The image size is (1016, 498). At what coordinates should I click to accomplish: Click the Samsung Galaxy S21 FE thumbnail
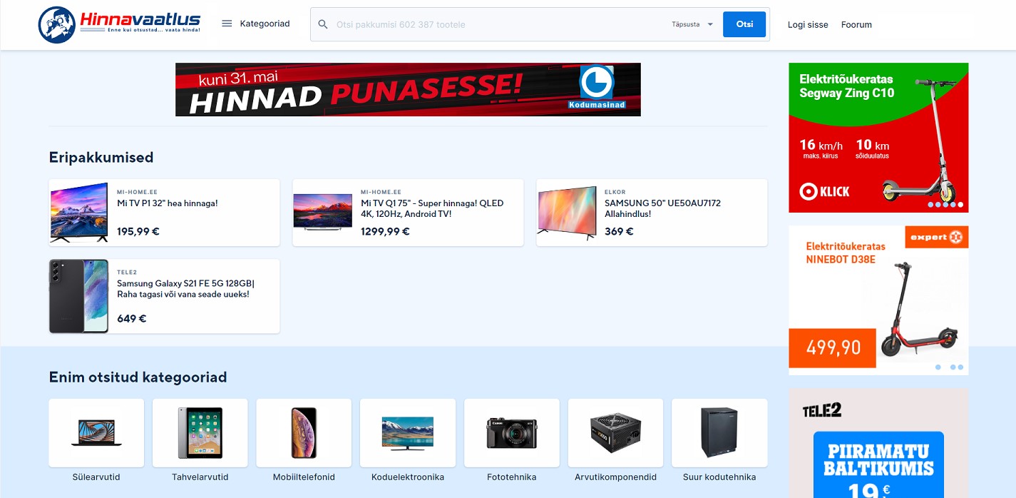[x=79, y=296]
